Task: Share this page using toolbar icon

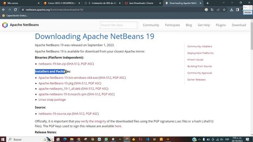Action: coord(218,9)
